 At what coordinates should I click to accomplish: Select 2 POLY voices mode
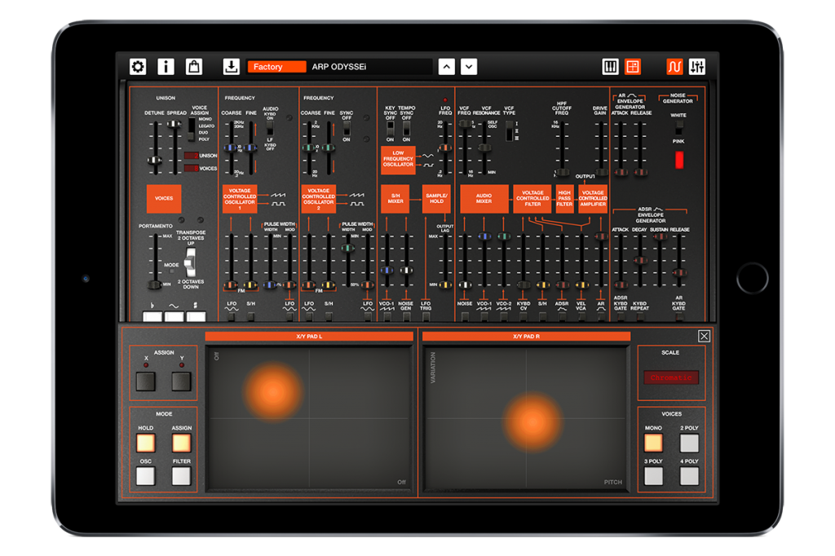689,443
